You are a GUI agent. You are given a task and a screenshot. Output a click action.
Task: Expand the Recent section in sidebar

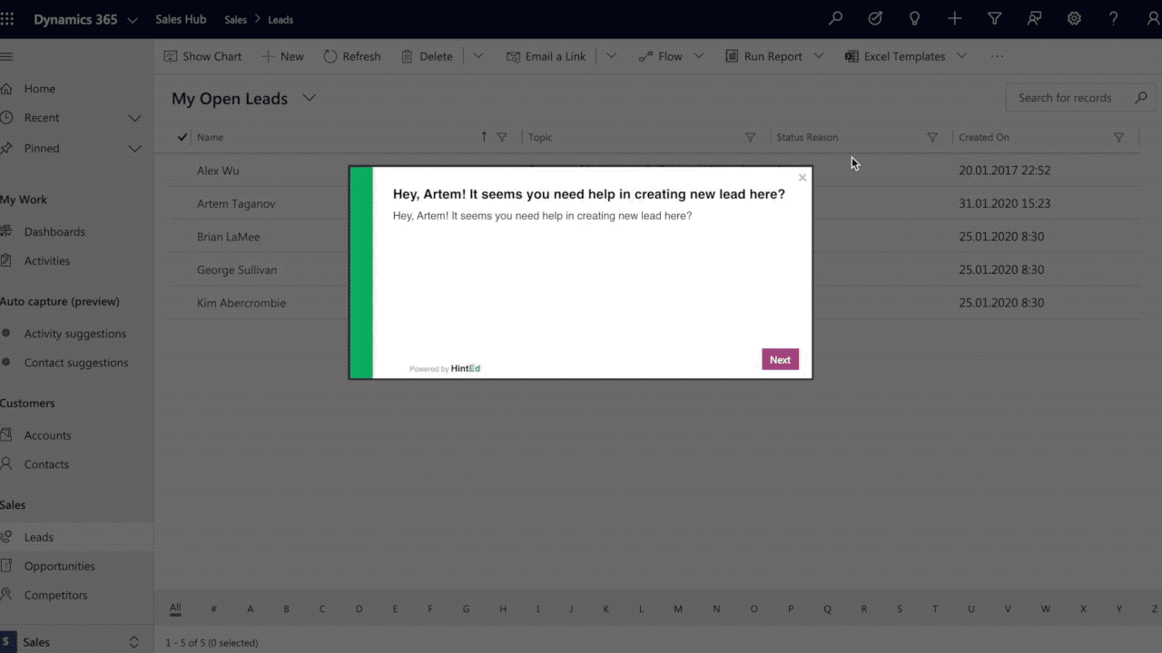click(x=135, y=118)
